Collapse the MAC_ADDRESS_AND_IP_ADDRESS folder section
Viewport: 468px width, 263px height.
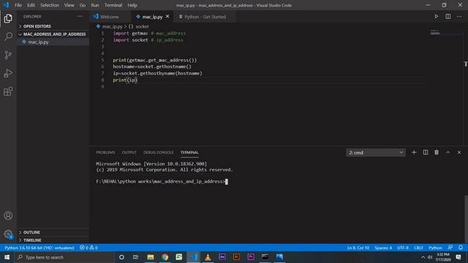click(53, 34)
